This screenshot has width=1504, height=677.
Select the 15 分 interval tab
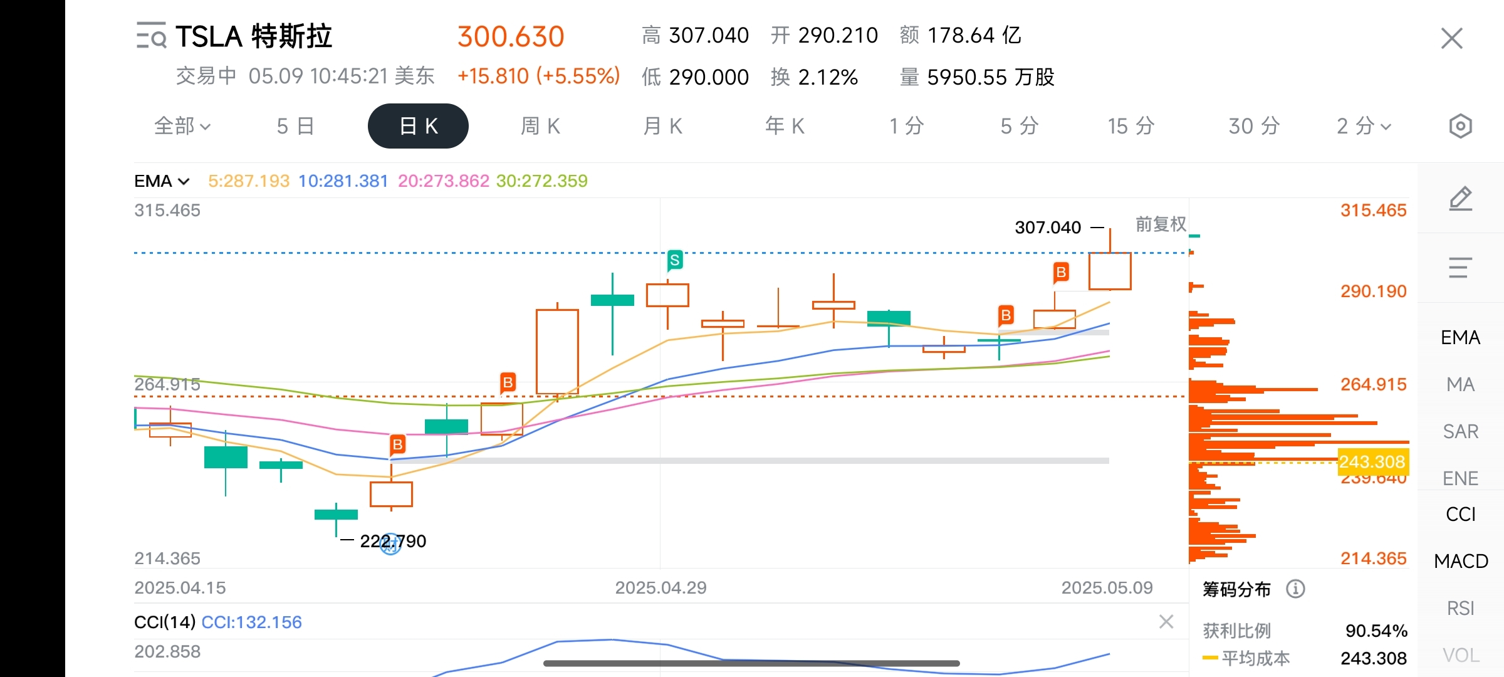pyautogui.click(x=1131, y=126)
